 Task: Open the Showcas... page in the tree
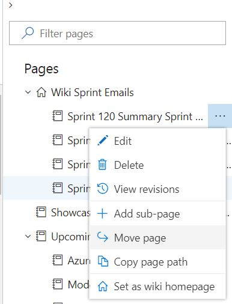pos(70,212)
